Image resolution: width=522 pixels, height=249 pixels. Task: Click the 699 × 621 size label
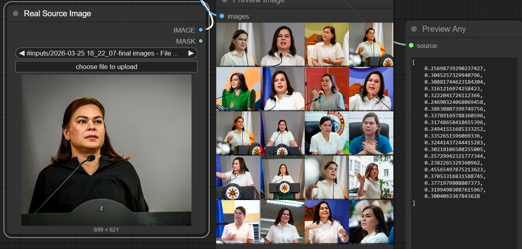pos(106,230)
